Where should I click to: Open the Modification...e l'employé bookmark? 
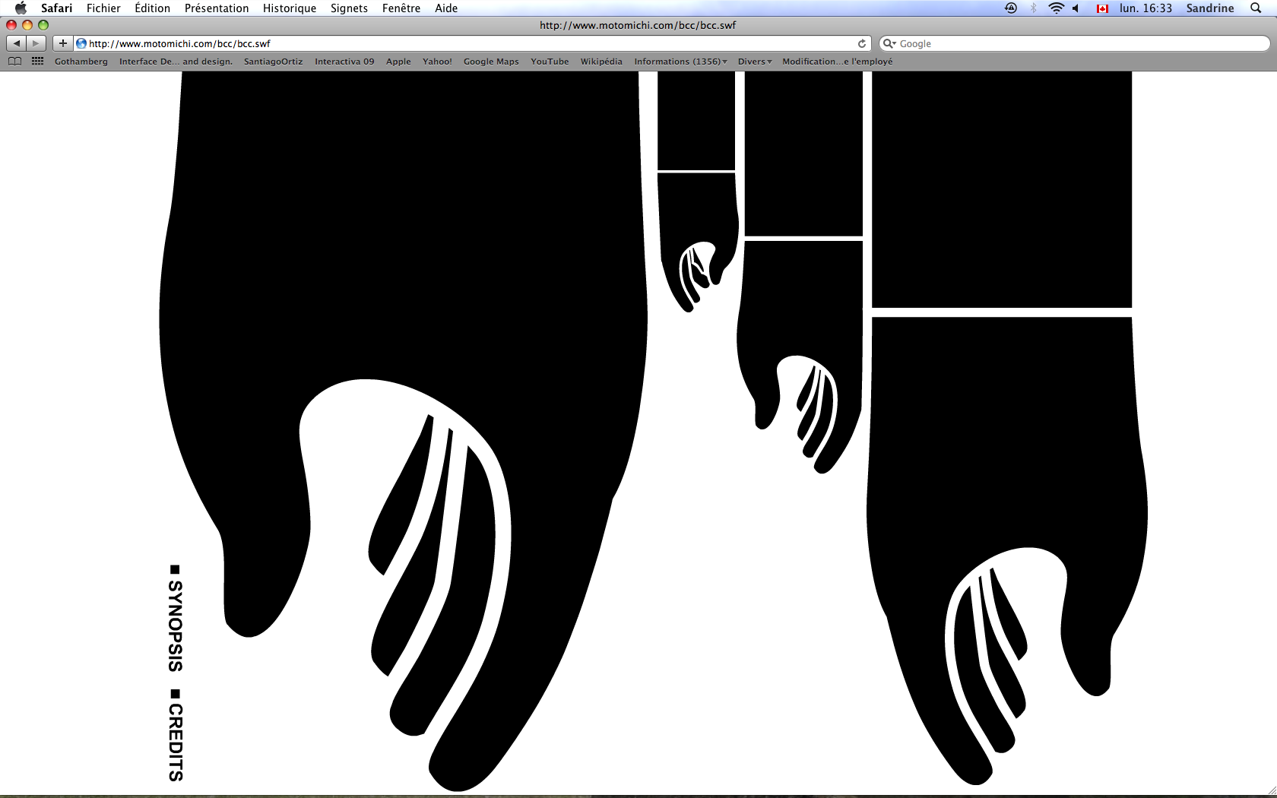838,62
